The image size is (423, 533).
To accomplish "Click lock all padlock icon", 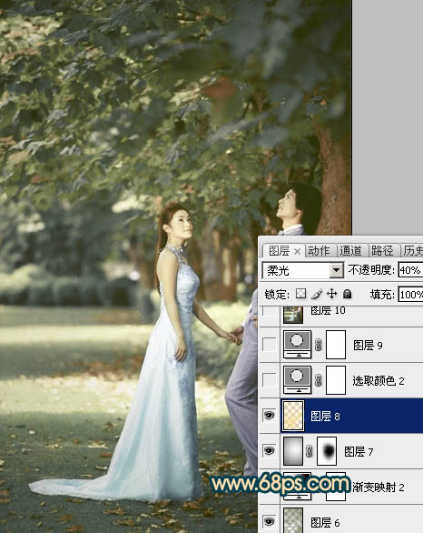I will pyautogui.click(x=347, y=294).
